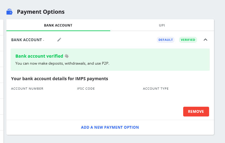225x143 pixels.
Task: Click the IMPS payments details heading
Action: coord(60,79)
